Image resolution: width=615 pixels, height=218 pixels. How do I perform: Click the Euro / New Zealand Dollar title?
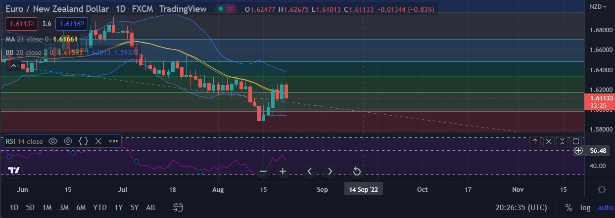[x=58, y=9]
